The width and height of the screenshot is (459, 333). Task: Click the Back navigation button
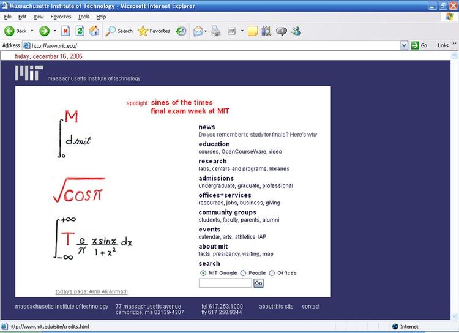(15, 31)
